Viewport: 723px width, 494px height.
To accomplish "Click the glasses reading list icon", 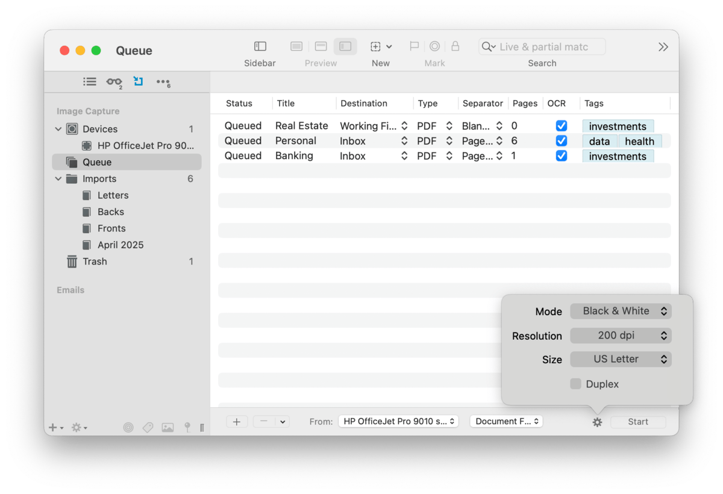I will 114,82.
